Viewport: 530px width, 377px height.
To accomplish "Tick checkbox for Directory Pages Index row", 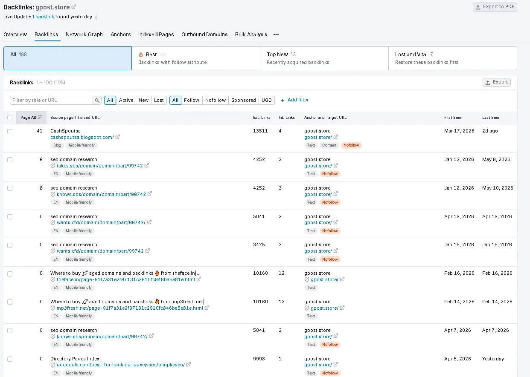I will pos(10,359).
